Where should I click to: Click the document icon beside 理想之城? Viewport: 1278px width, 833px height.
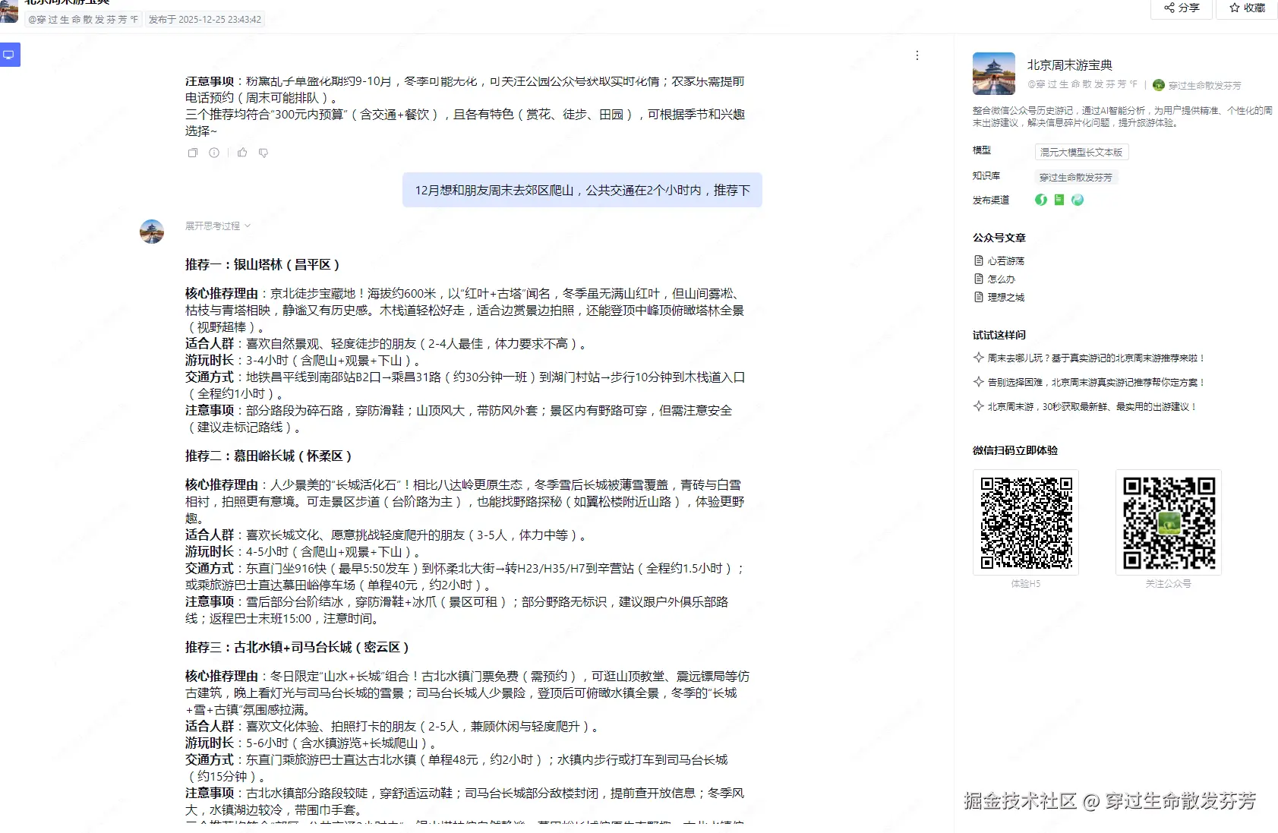(x=979, y=297)
